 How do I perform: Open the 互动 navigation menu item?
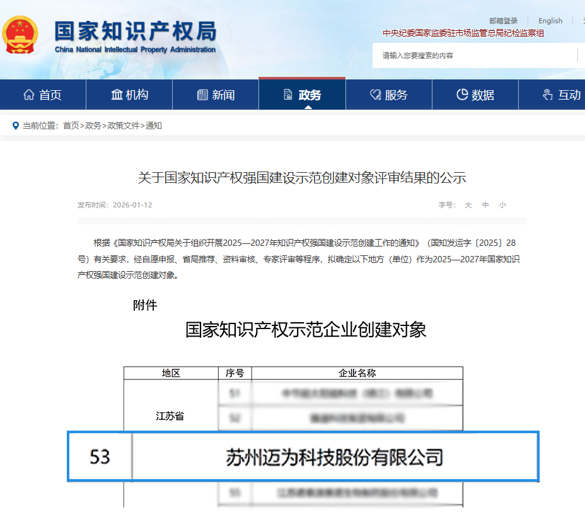coord(552,95)
